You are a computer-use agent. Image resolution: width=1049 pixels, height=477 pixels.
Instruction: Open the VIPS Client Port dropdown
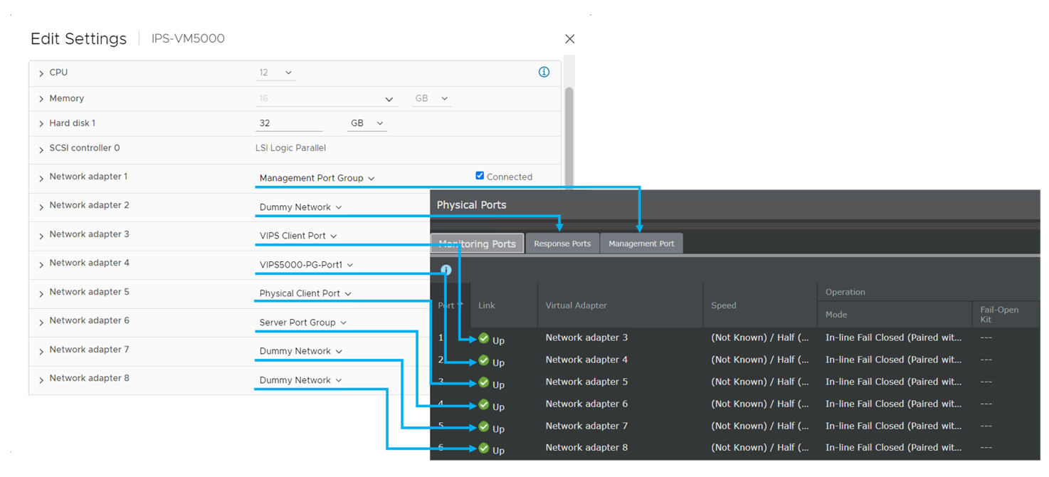click(298, 236)
